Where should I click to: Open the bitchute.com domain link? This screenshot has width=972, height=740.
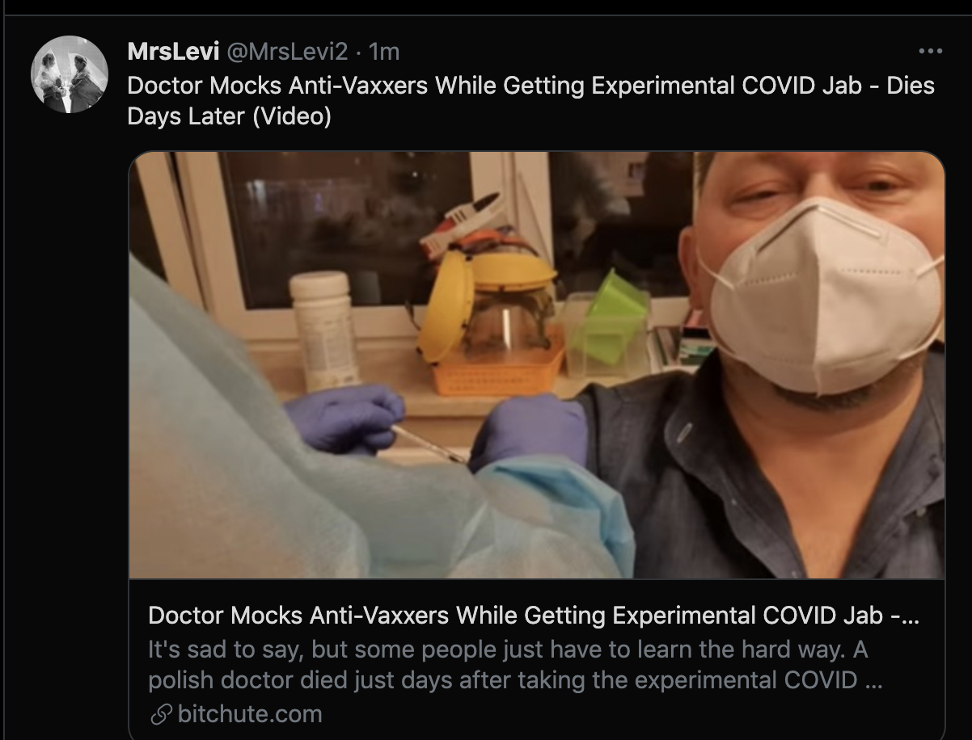249,714
